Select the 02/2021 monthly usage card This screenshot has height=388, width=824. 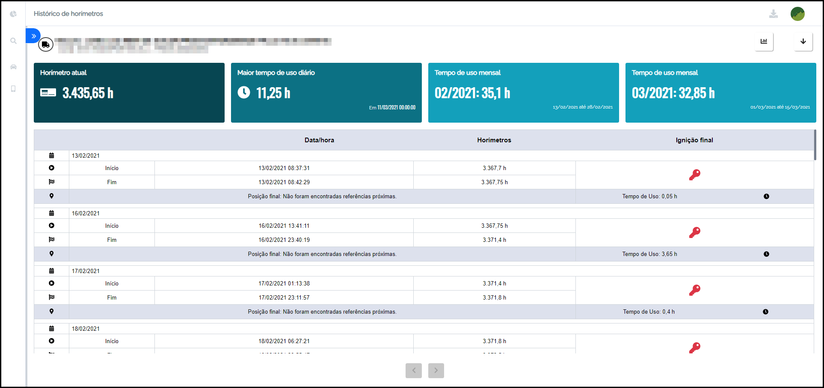click(x=524, y=93)
